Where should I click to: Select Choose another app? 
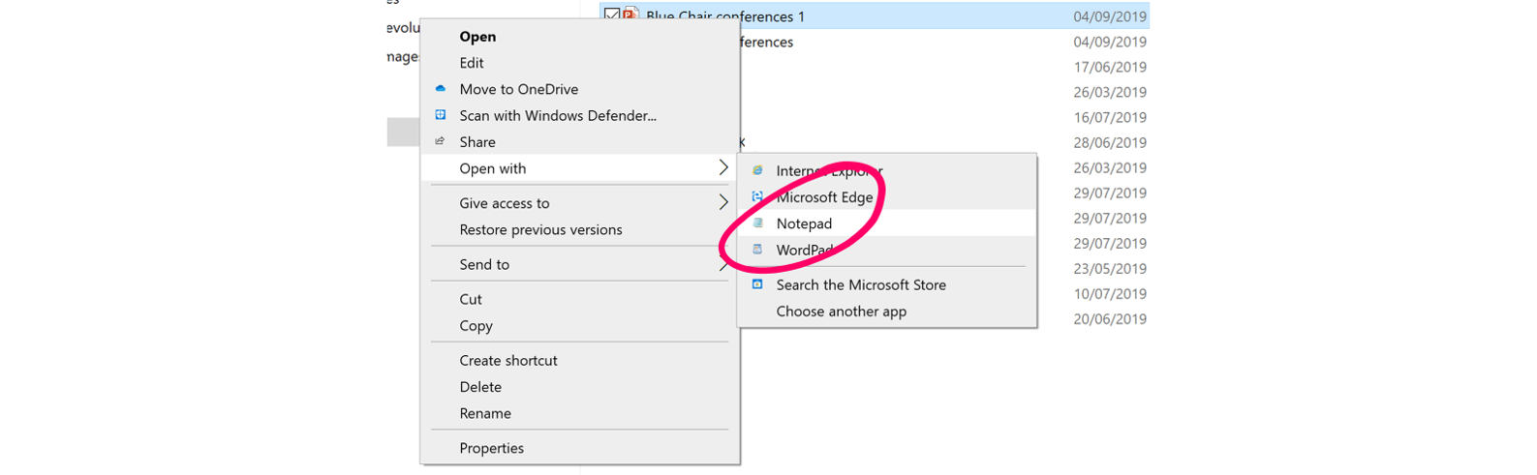tap(841, 312)
